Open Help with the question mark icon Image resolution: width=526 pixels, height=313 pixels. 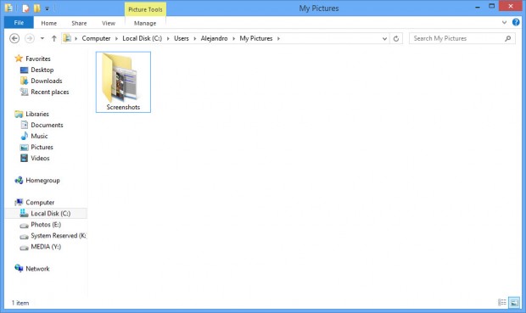(516, 22)
